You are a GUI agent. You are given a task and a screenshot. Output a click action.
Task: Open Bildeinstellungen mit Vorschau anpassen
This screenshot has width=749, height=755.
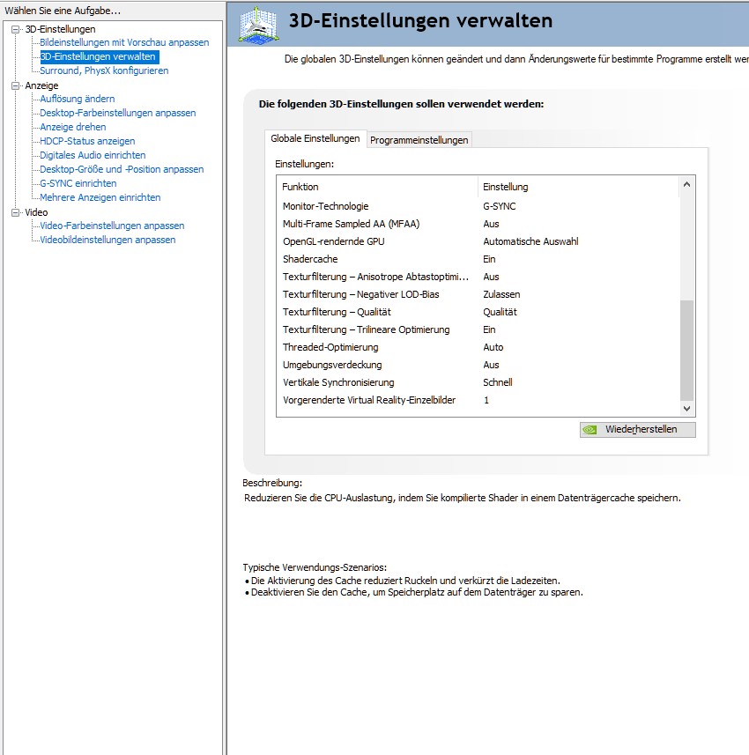(124, 42)
